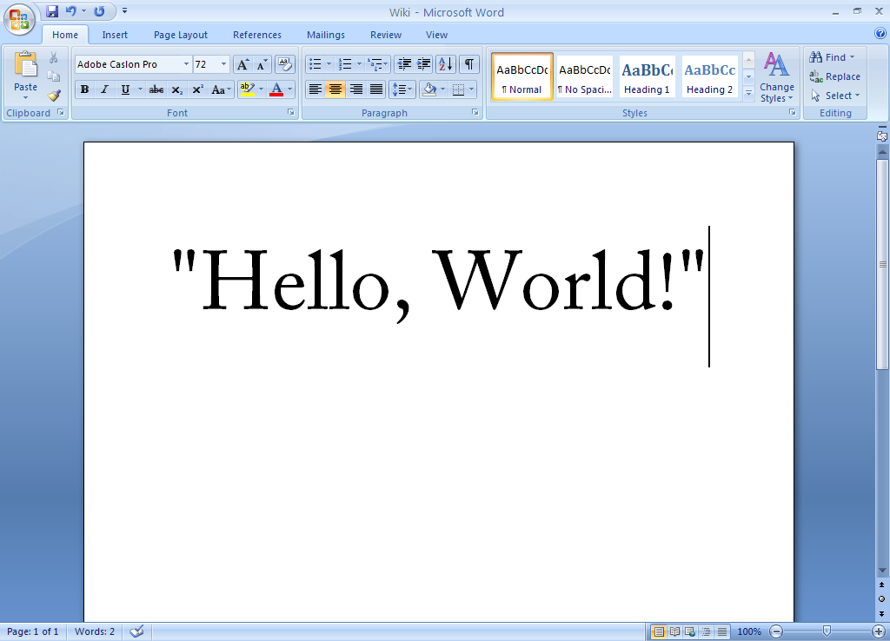Screen dimensions: 890x641
Task: Toggle show paragraph marks (pilcrow)
Action: 469,64
